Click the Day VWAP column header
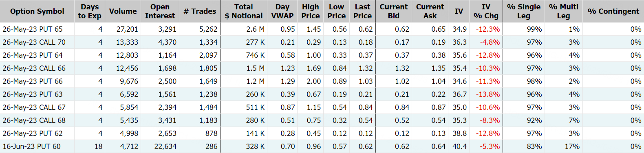The image size is (644, 153). 282,11
